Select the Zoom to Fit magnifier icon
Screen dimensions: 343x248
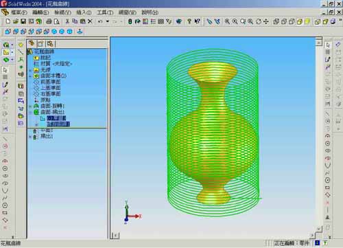coord(227,21)
